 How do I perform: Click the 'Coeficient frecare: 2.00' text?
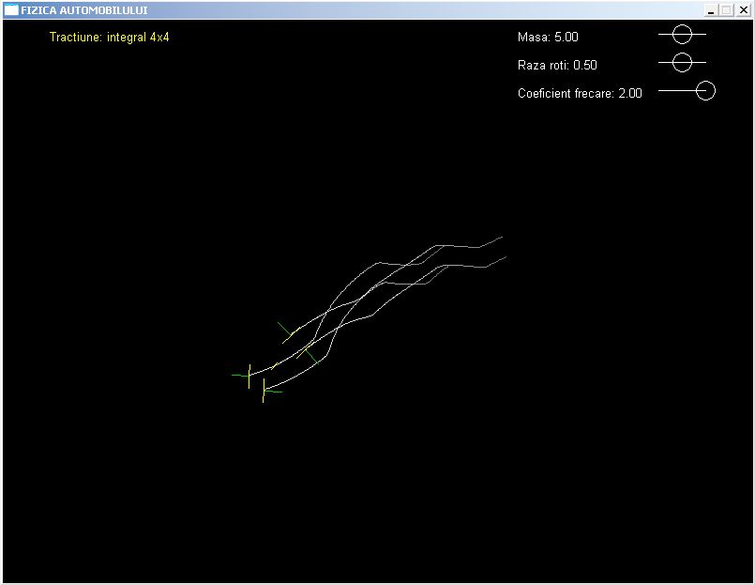pyautogui.click(x=580, y=93)
